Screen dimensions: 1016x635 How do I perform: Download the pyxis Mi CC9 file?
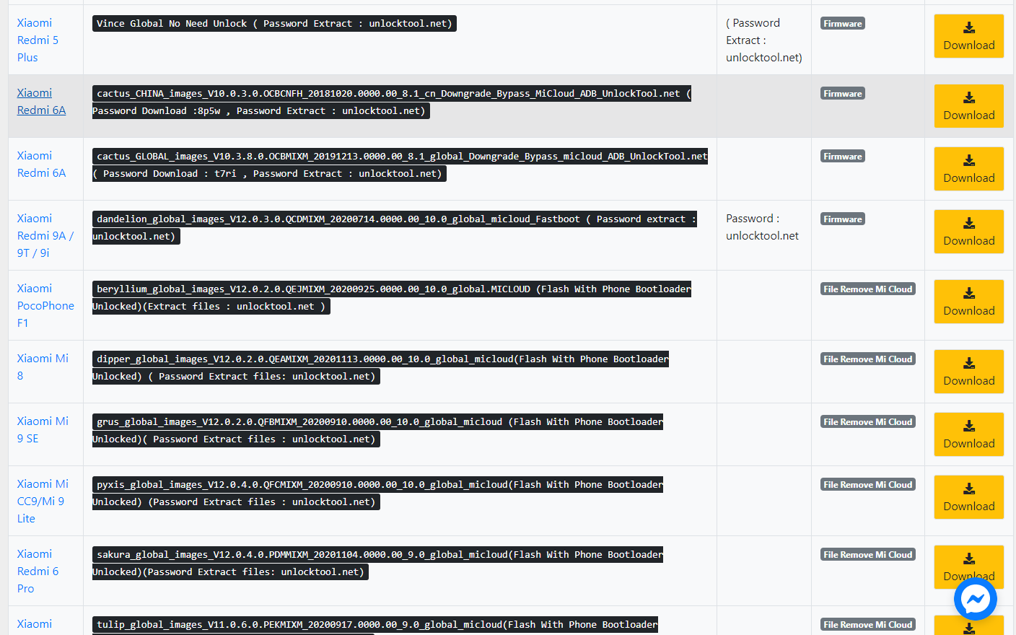(968, 497)
